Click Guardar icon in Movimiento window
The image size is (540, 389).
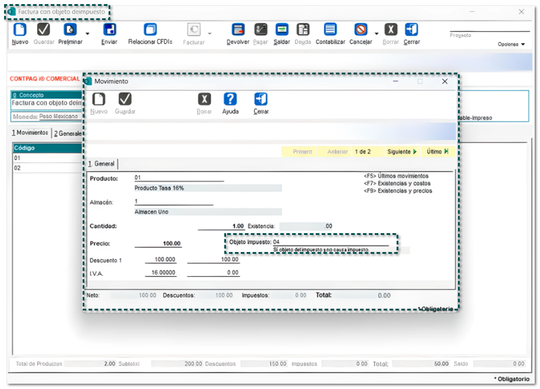tap(125, 100)
